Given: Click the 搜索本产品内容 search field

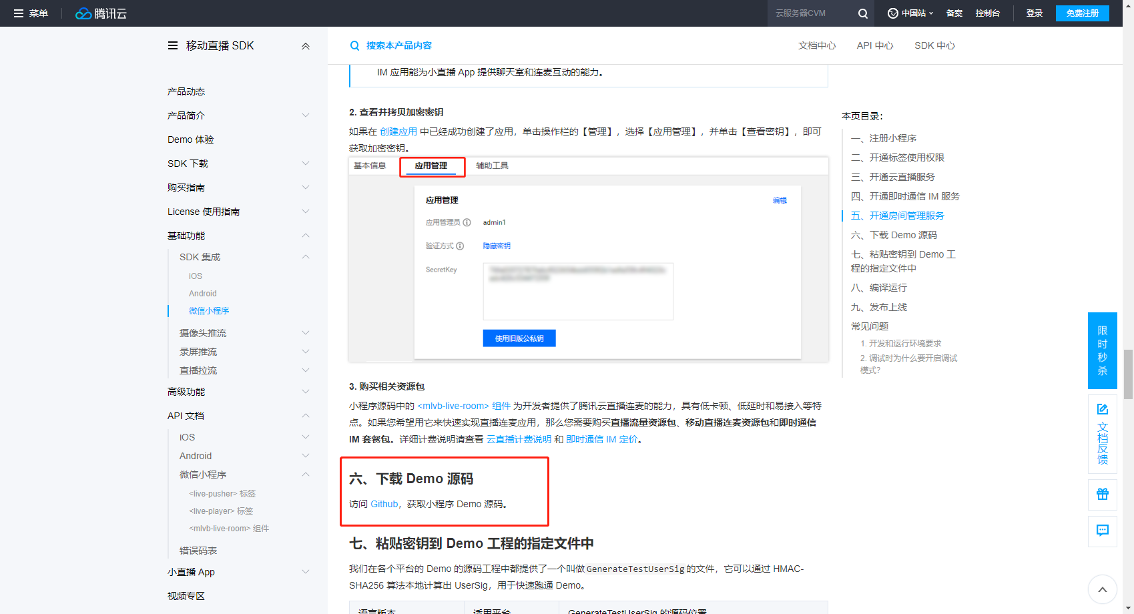Looking at the screenshot, I should pyautogui.click(x=399, y=45).
